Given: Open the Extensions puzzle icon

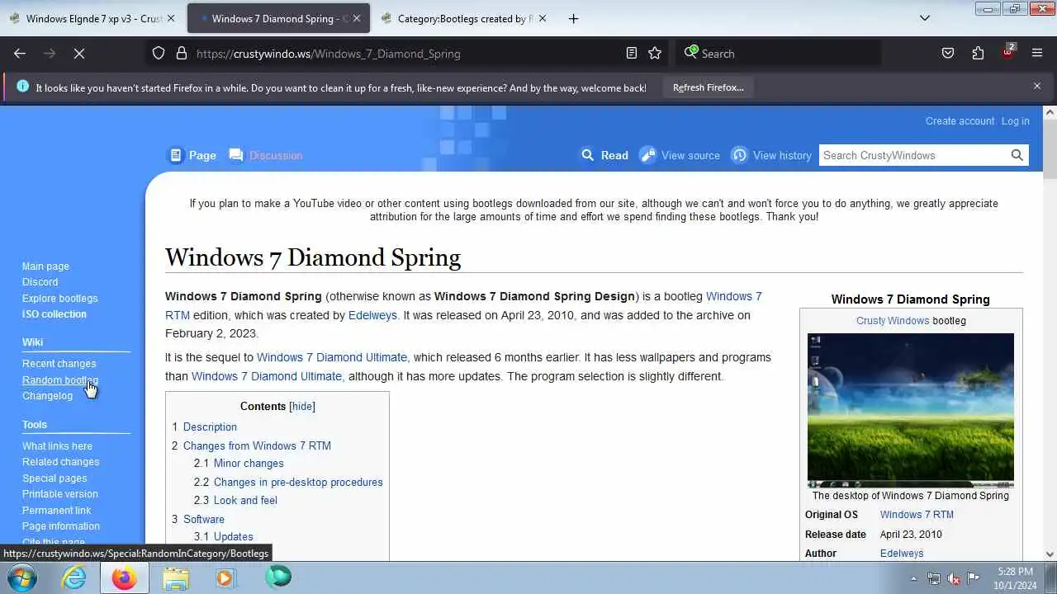Looking at the screenshot, I should [x=978, y=54].
